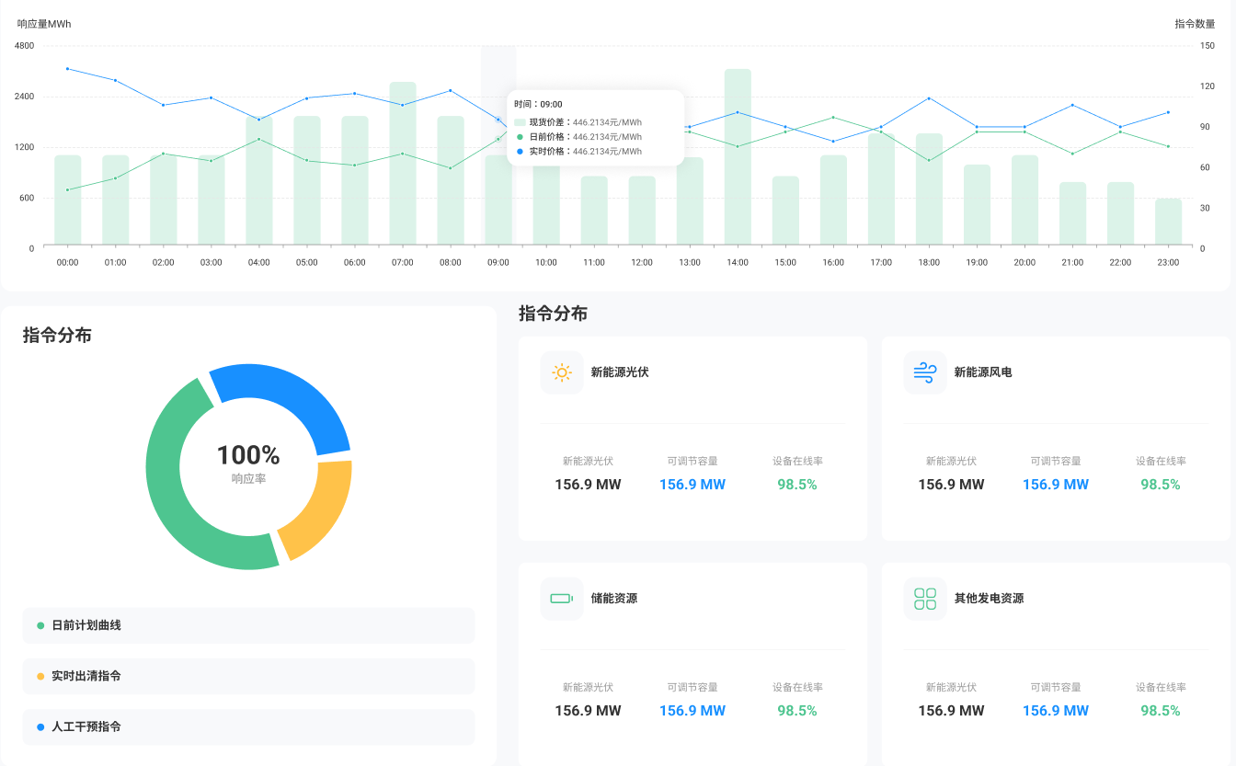Click the bar at 07:00
1236x766 pixels.
pos(403,164)
